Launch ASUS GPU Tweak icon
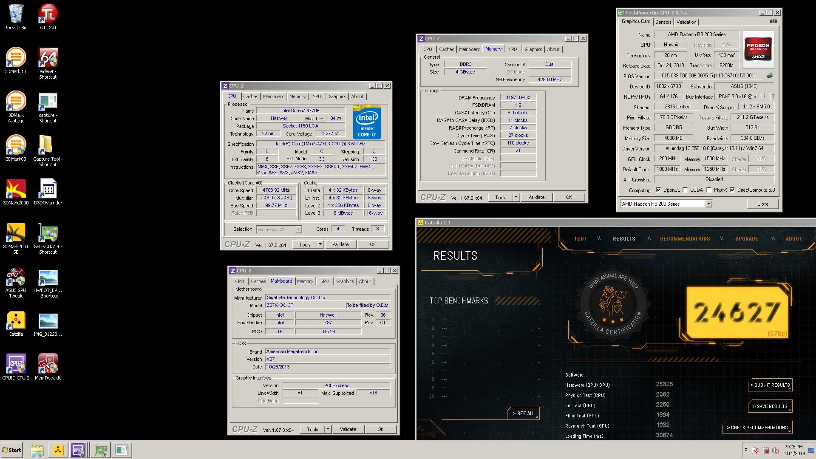The height and width of the screenshot is (459, 816). (16, 282)
